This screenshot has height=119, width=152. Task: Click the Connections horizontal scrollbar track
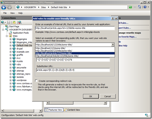coord(37,111)
